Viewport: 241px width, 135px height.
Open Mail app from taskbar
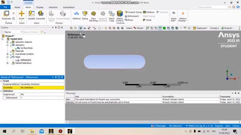(42, 131)
